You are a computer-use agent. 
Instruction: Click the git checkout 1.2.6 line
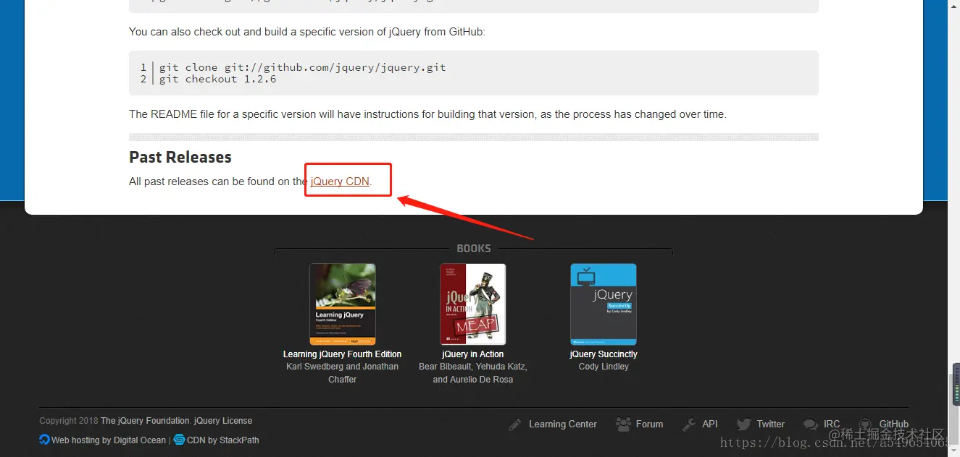218,79
